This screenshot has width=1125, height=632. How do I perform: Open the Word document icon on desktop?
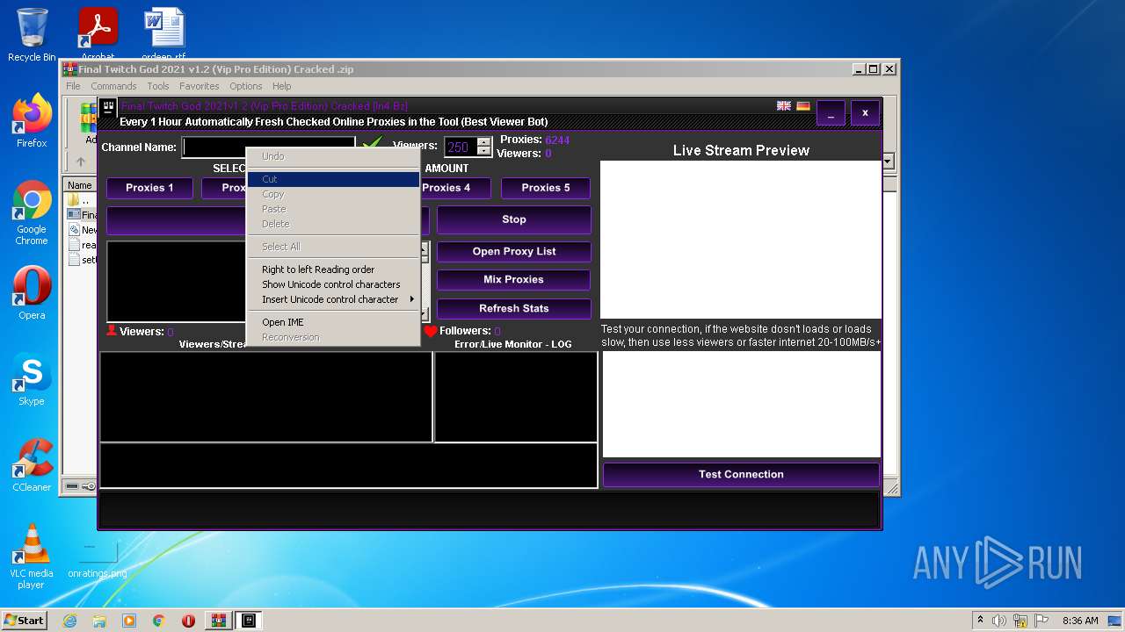164,33
